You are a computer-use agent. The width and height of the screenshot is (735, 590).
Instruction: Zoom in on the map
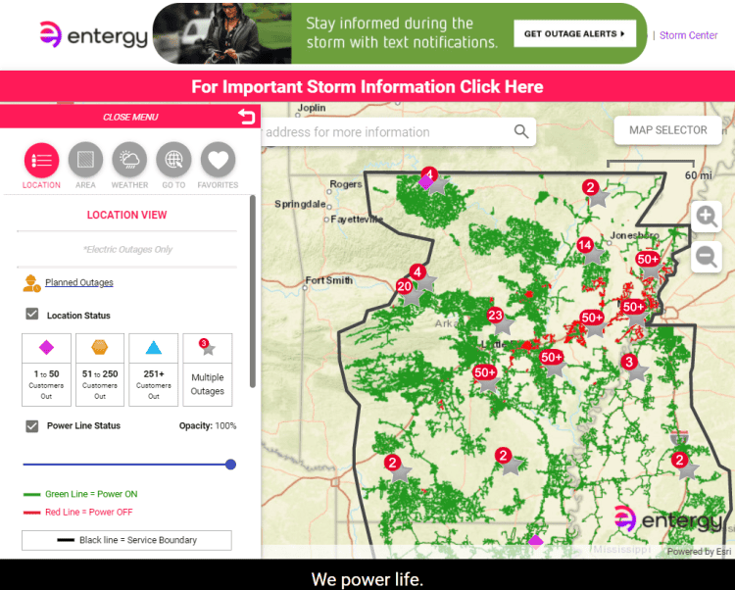(707, 217)
